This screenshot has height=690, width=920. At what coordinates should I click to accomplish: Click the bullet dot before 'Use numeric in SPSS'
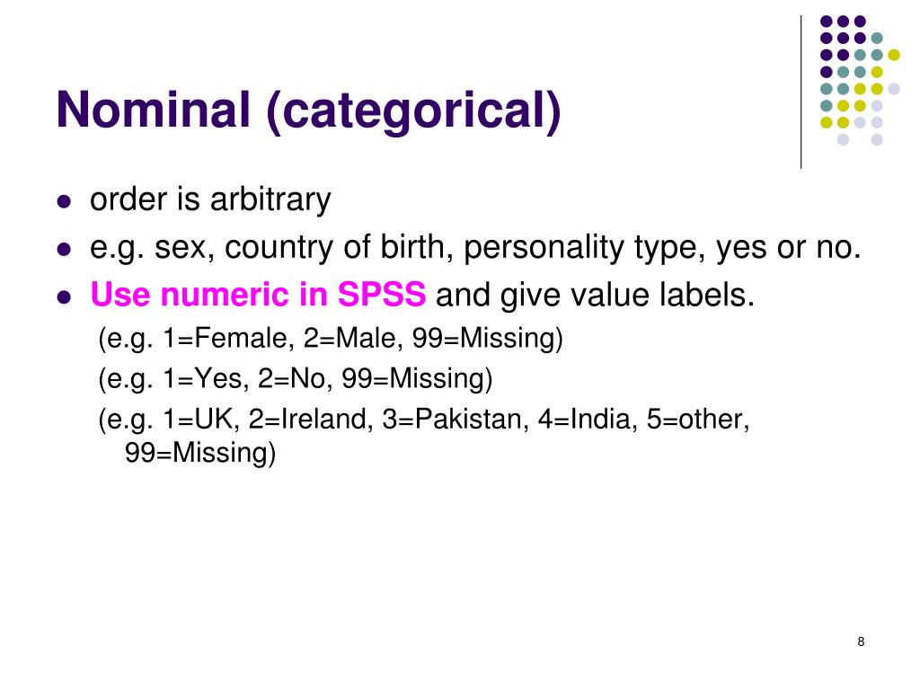coord(64,296)
